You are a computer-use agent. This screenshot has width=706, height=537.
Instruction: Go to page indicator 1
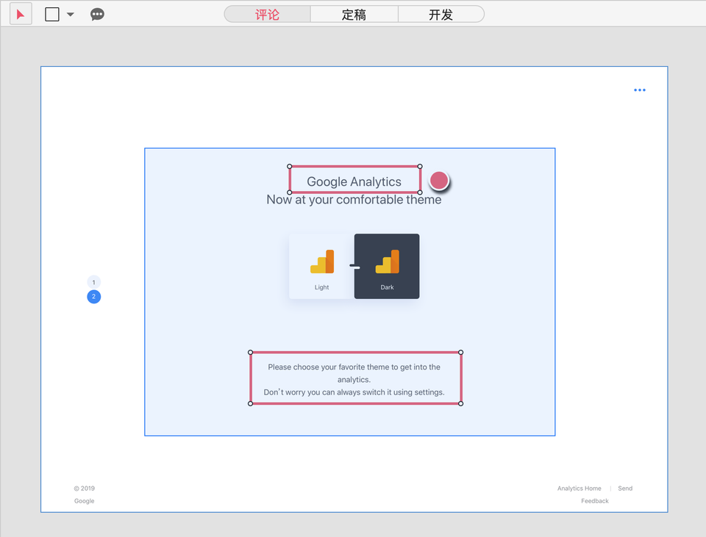click(x=93, y=282)
